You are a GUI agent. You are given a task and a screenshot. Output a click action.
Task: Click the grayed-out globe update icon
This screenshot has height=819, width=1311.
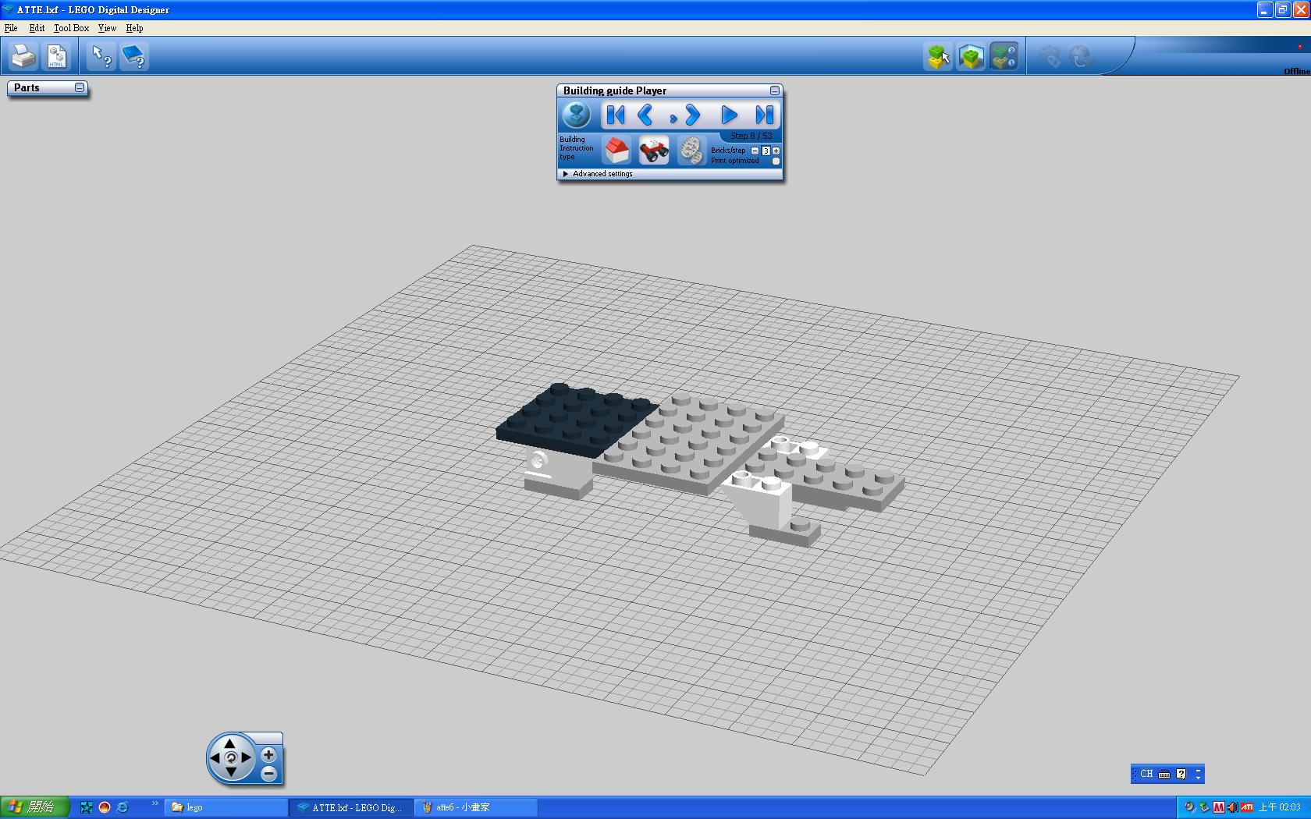(x=1081, y=56)
